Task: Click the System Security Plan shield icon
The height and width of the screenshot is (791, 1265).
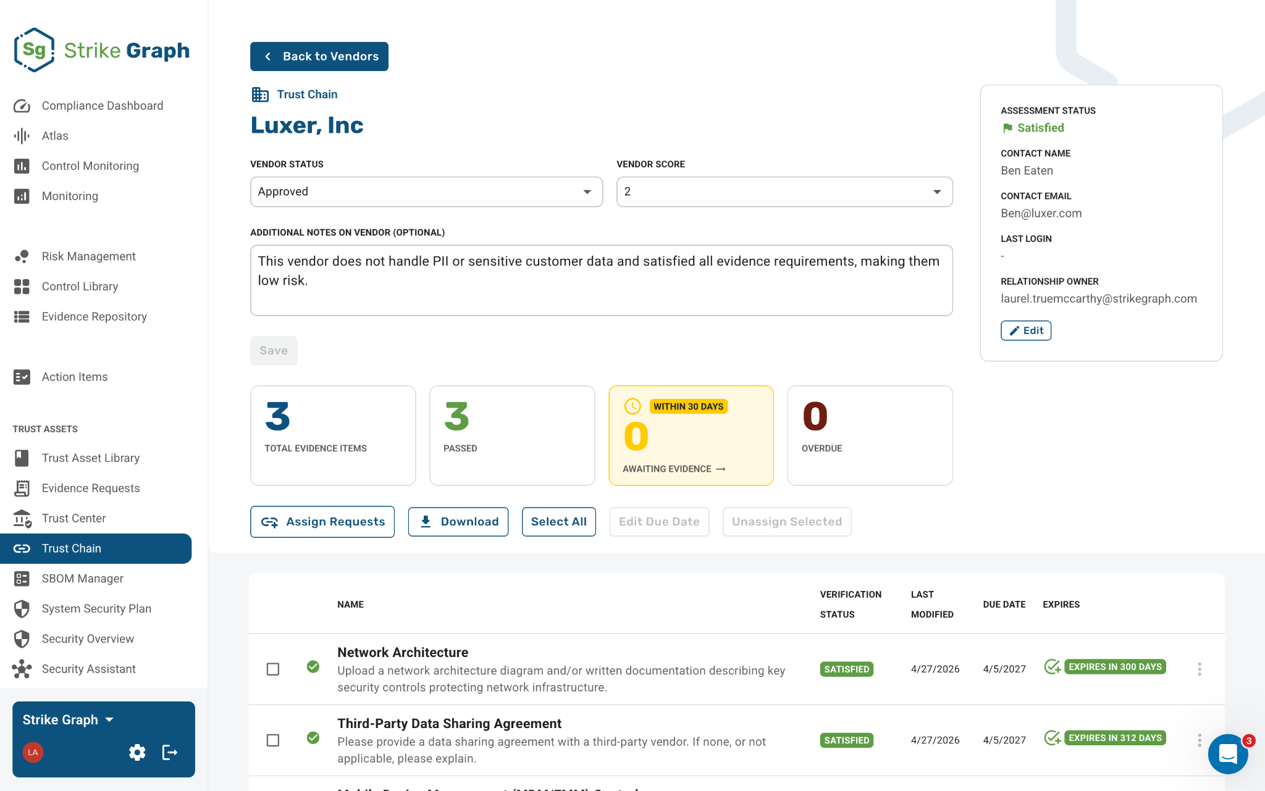Action: click(22, 609)
